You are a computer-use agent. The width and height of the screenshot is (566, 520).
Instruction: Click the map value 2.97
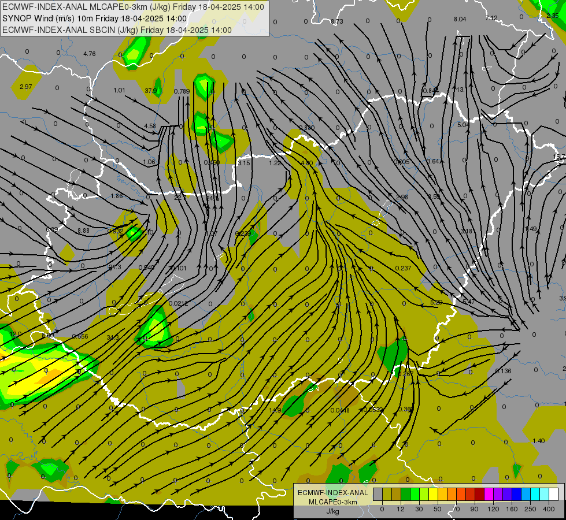click(x=26, y=87)
